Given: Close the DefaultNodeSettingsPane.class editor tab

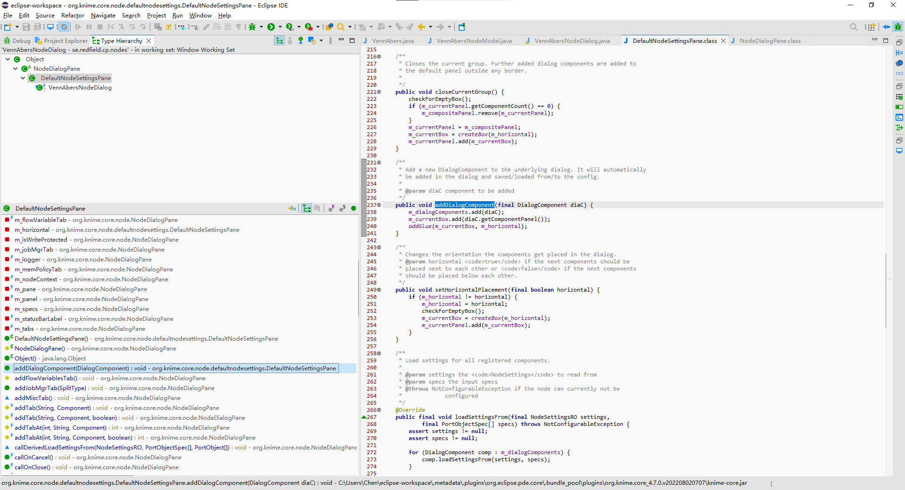Looking at the screenshot, I should tap(724, 41).
